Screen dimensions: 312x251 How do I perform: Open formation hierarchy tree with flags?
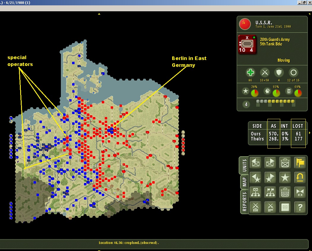(x=270, y=192)
